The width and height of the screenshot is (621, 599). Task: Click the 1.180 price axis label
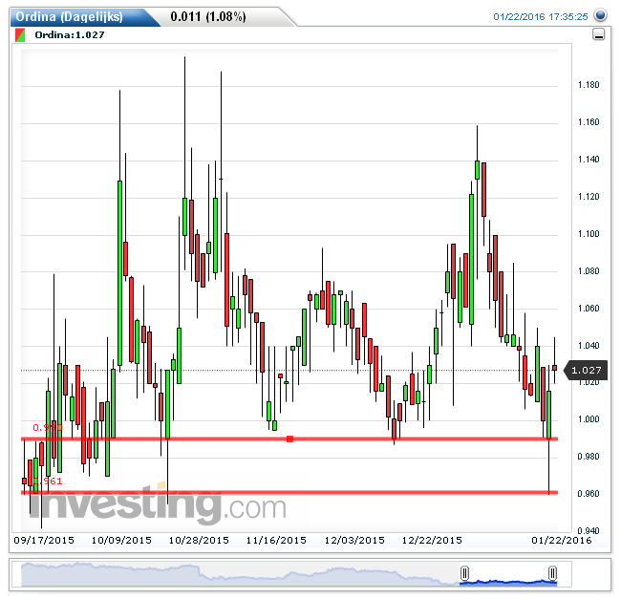pos(589,85)
